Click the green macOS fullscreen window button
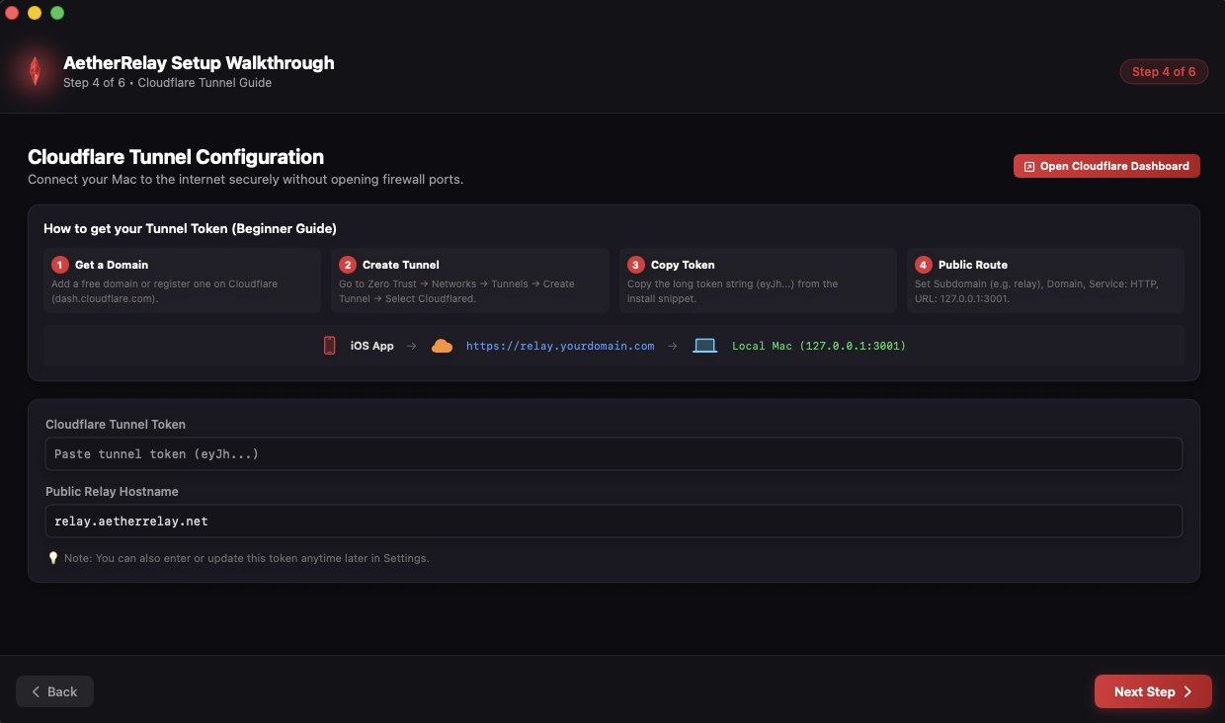This screenshot has width=1225, height=723. (x=57, y=13)
